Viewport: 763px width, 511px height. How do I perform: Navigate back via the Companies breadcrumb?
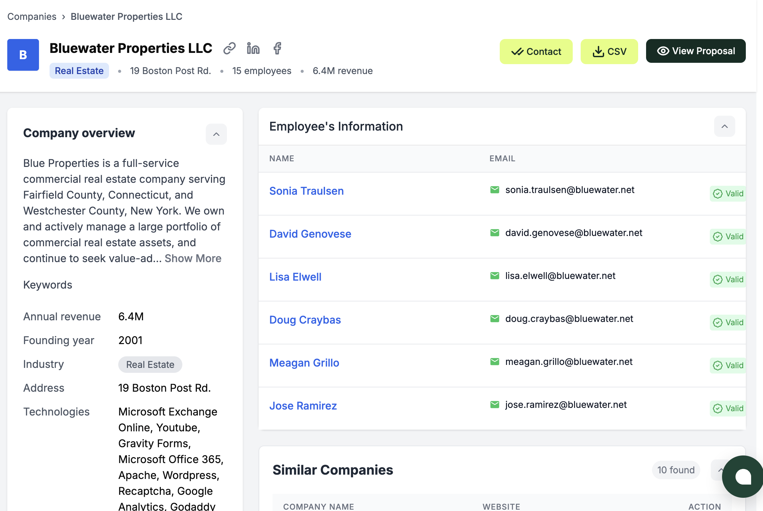click(32, 16)
